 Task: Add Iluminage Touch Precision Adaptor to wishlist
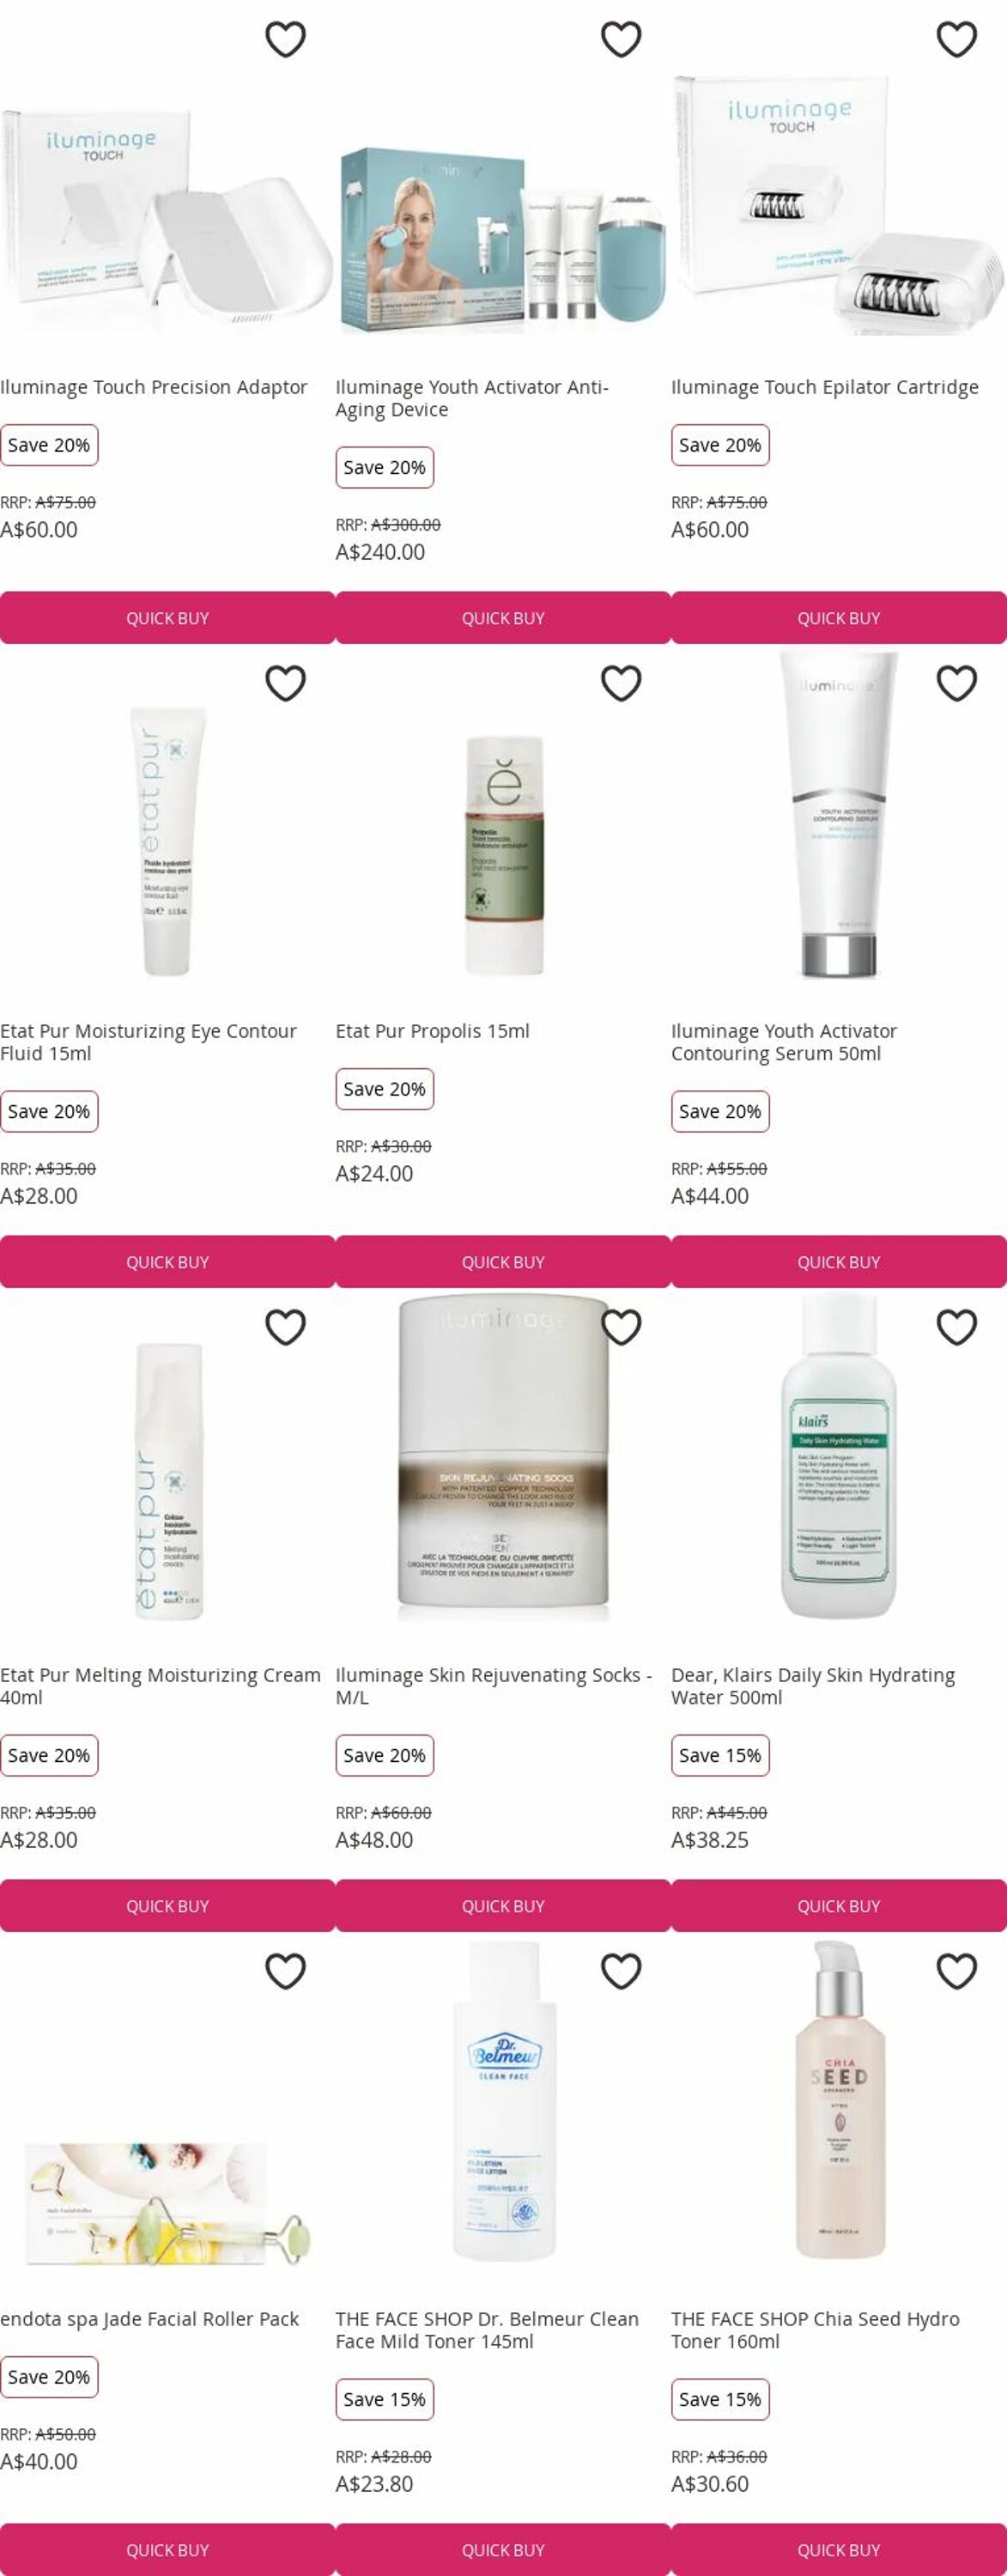(x=285, y=40)
